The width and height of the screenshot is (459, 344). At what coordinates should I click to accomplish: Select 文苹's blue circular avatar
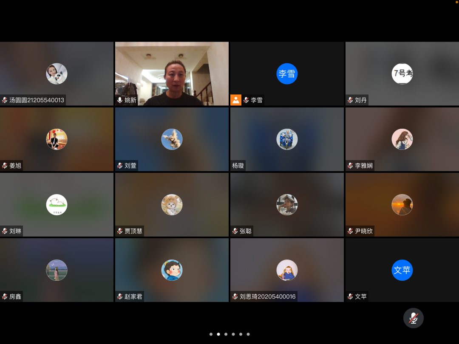coord(402,270)
